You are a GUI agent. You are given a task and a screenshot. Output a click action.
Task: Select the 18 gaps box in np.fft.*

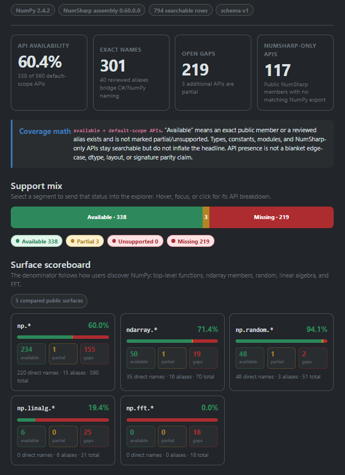[x=204, y=436]
